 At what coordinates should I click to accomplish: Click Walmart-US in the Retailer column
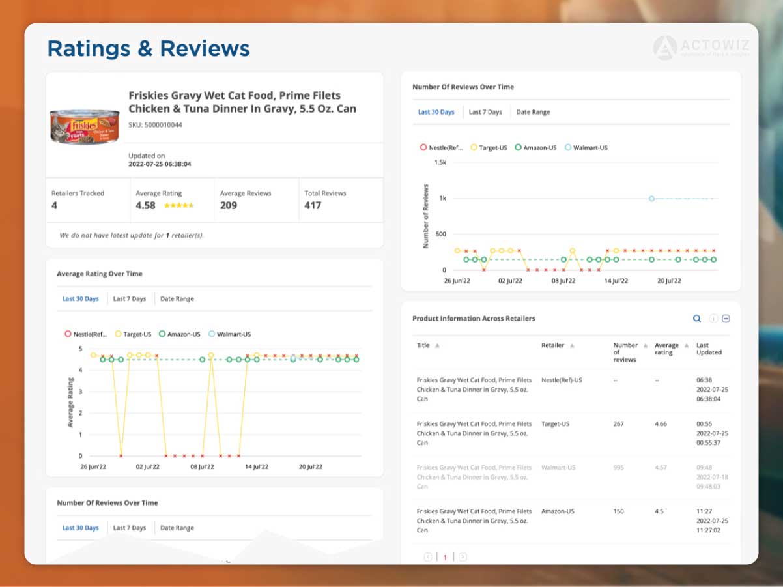tap(558, 468)
